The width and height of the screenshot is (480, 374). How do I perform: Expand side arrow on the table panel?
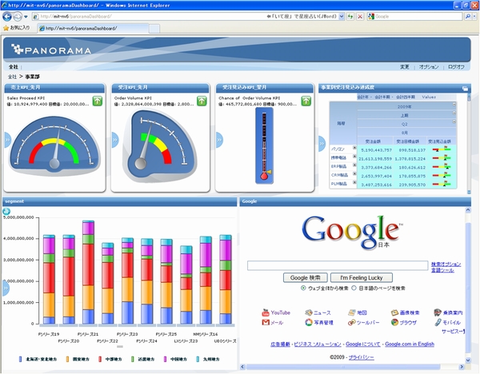(322, 144)
